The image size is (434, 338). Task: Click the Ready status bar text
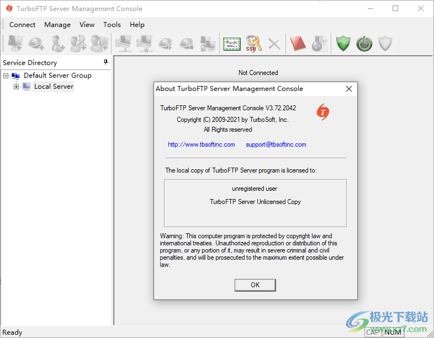click(12, 332)
